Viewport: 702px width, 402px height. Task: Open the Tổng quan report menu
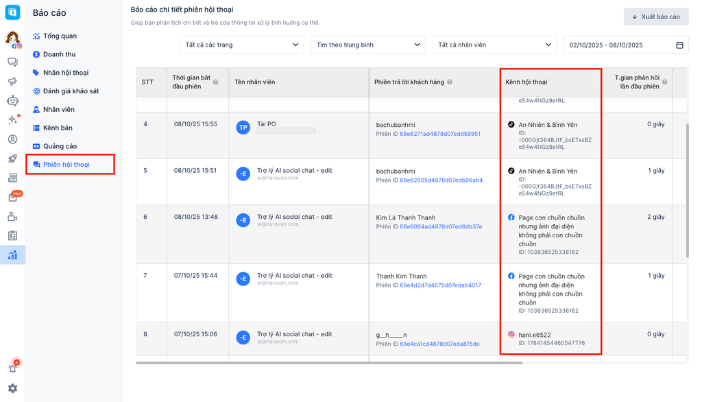point(60,36)
